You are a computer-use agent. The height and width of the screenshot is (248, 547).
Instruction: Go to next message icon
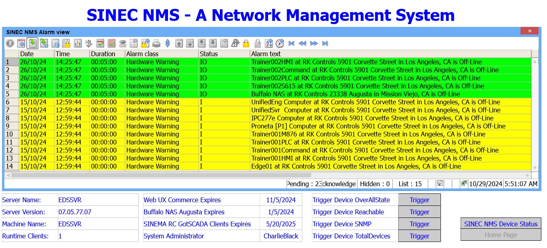[201, 43]
